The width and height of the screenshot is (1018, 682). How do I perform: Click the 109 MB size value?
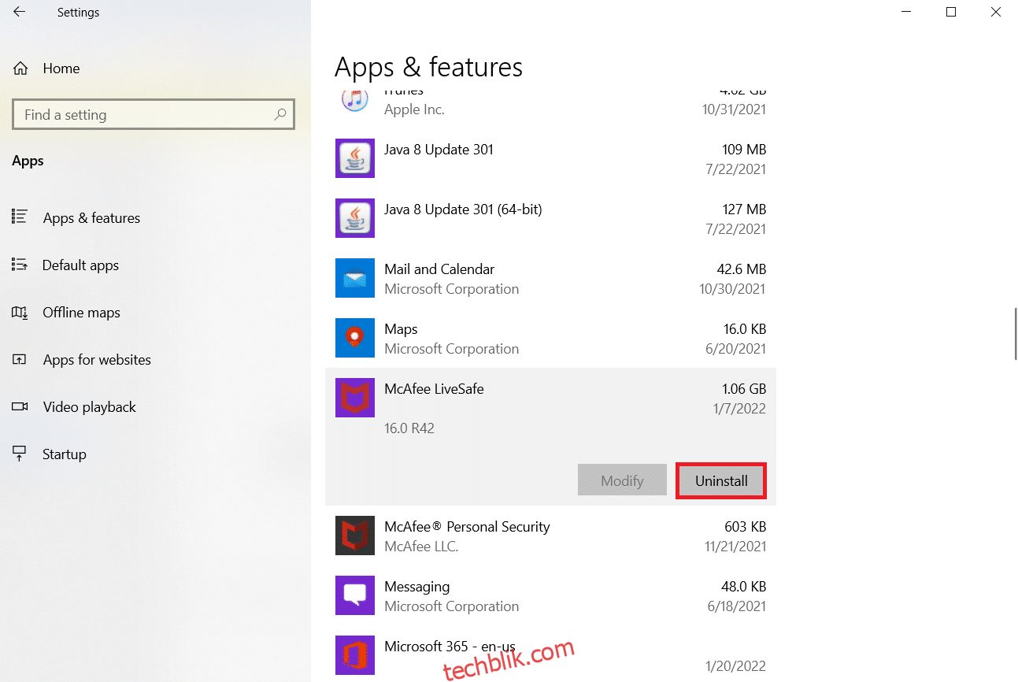[x=744, y=150]
